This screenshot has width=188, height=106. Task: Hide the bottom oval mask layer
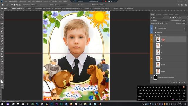coord(152,78)
